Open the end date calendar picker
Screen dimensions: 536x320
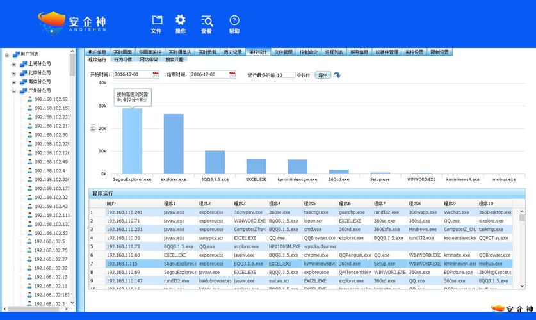coord(232,74)
